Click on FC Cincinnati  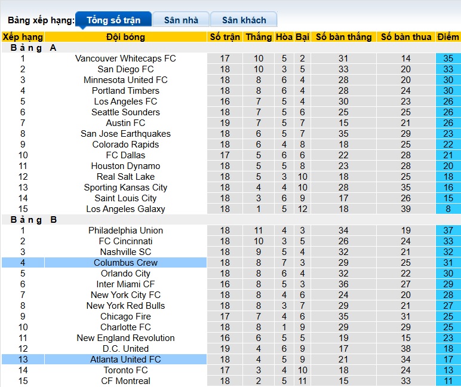tap(125, 241)
